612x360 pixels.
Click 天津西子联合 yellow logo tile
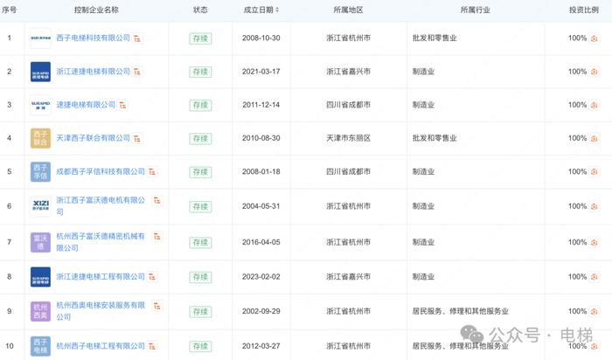tap(40, 138)
